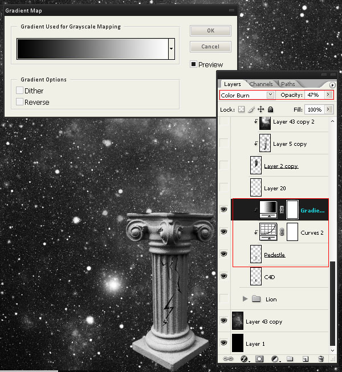Click the Gradient Map adjustment thumbnail
The image size is (342, 372).
[x=268, y=210]
